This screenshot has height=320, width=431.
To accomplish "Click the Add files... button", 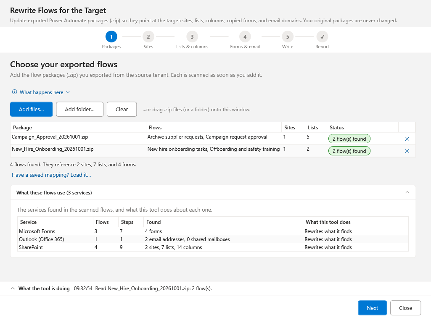I will tap(32, 109).
